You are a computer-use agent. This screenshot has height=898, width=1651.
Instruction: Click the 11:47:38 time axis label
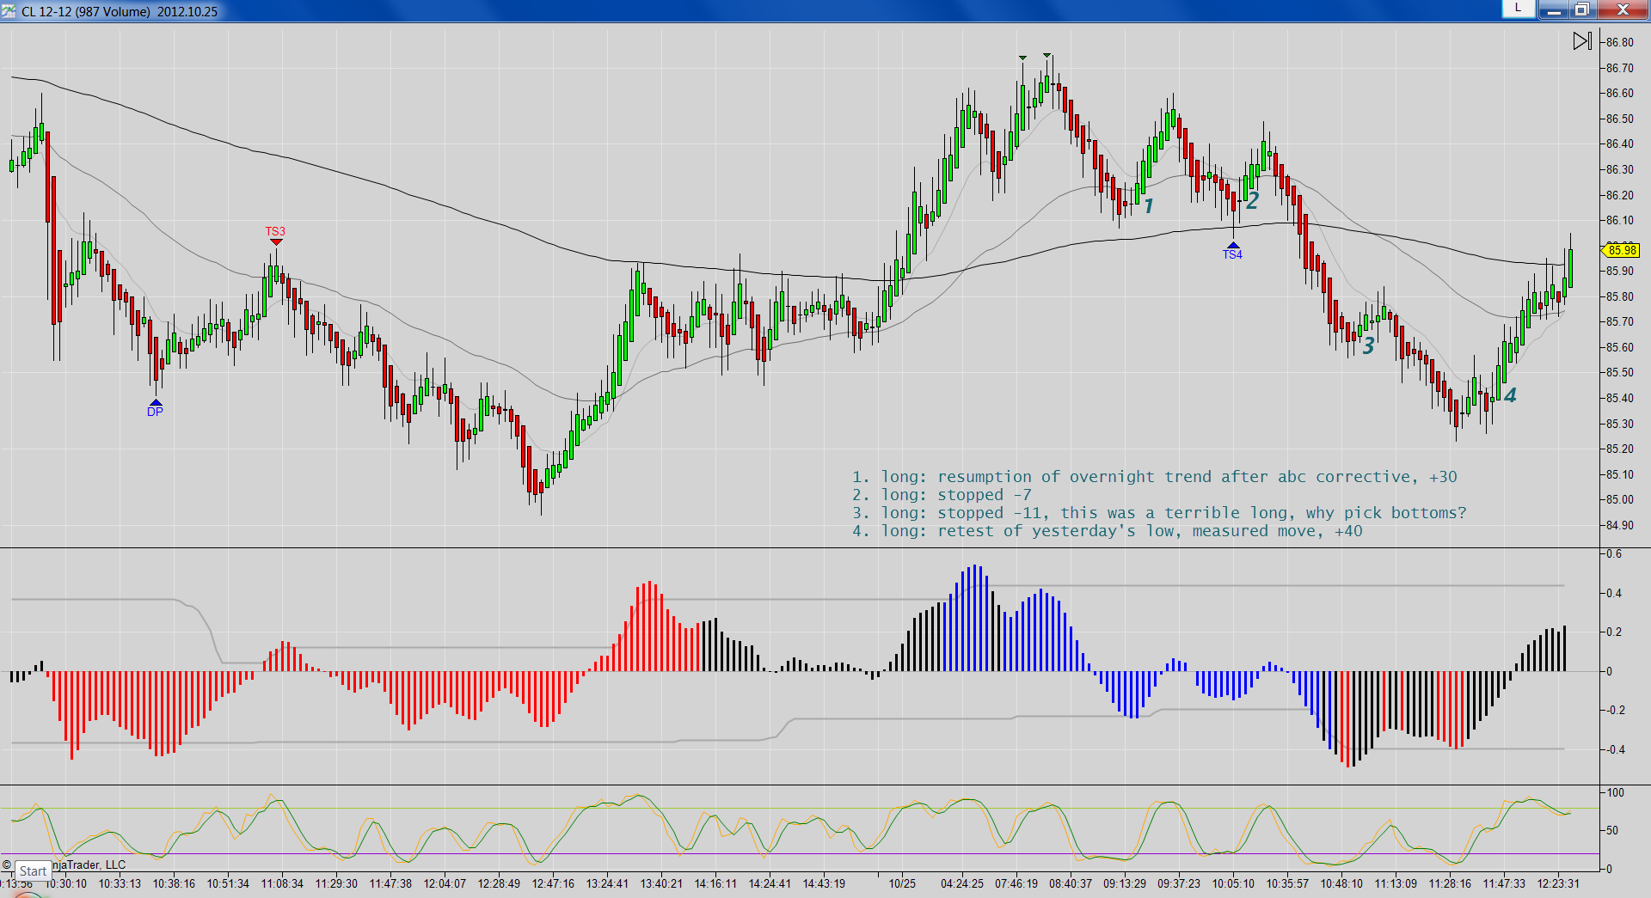(x=390, y=883)
